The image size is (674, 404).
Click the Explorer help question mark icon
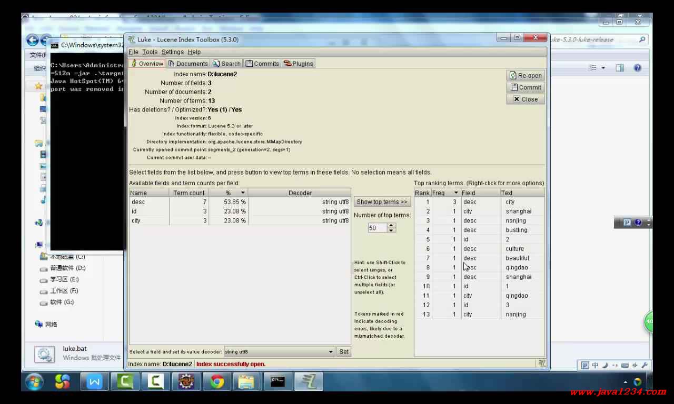coord(638,68)
